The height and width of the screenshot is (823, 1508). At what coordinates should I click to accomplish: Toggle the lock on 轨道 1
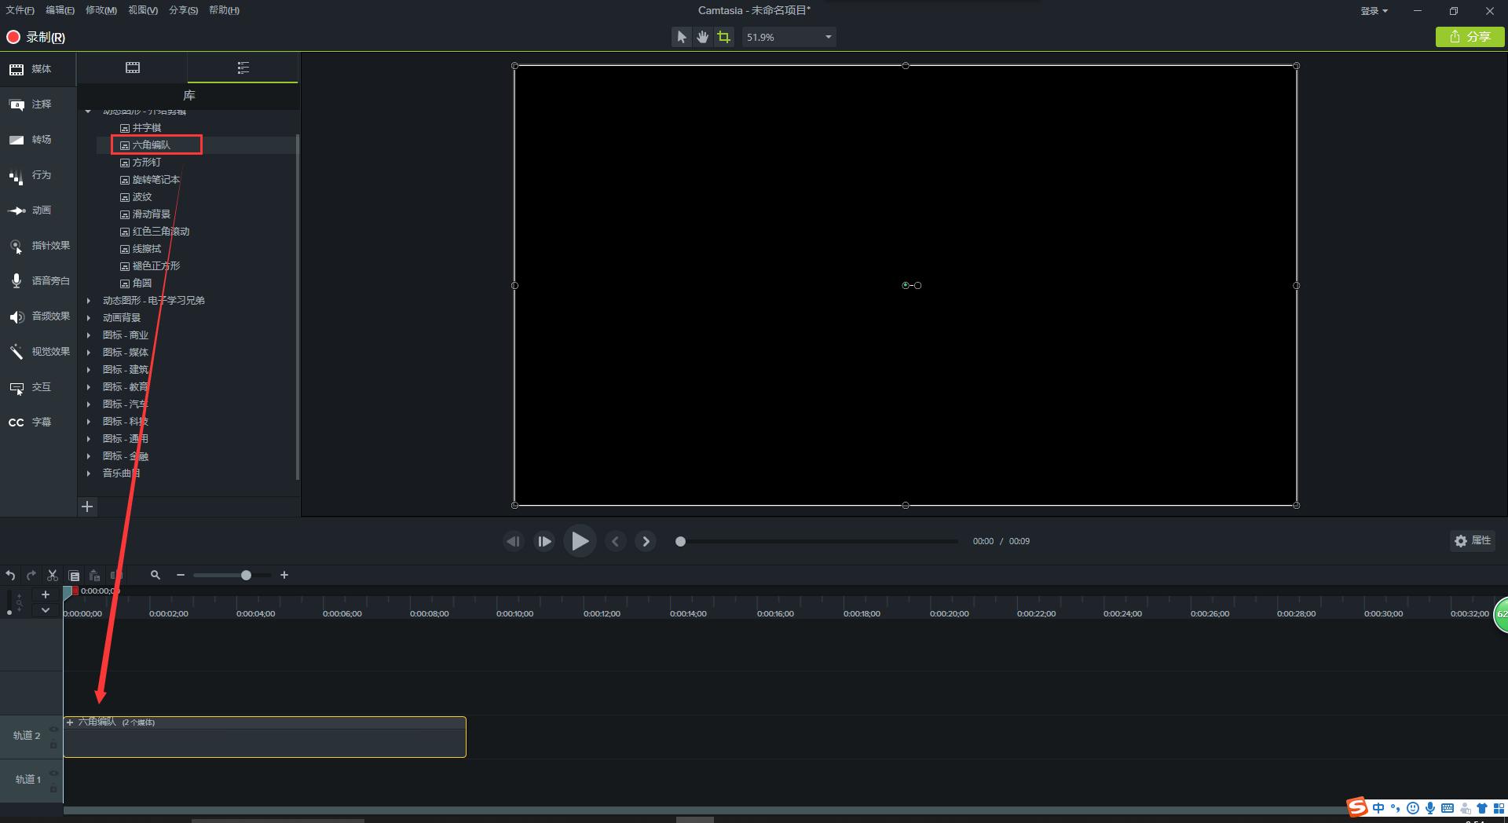point(53,788)
